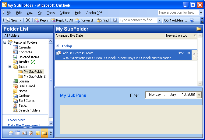Open the Filter date picker dropdown
Viewport: 205px width, 140px height.
click(x=199, y=95)
